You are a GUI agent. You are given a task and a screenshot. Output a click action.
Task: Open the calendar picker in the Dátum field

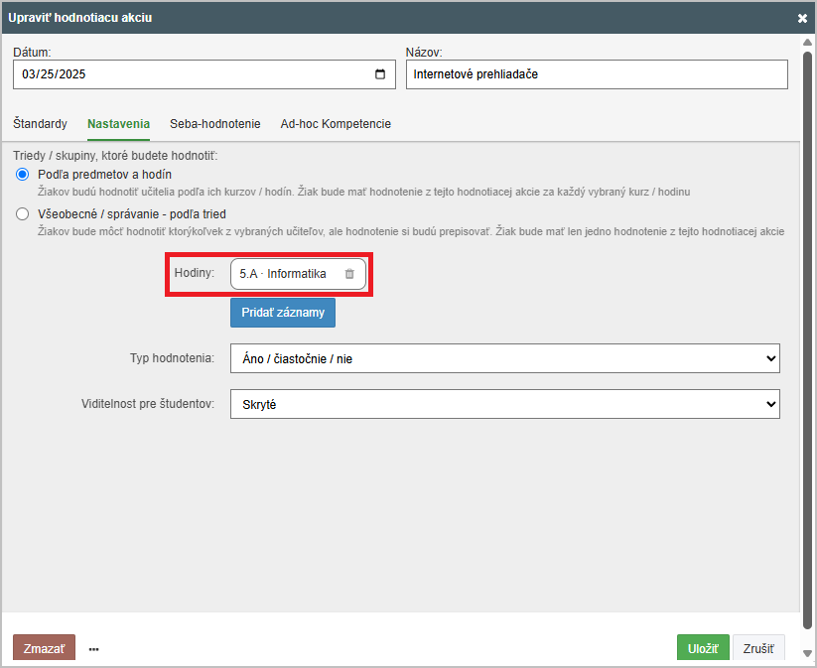380,74
